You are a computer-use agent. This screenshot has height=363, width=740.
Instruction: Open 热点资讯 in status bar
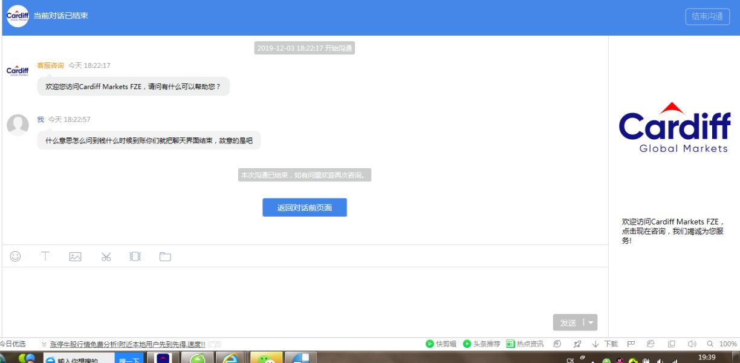(525, 344)
